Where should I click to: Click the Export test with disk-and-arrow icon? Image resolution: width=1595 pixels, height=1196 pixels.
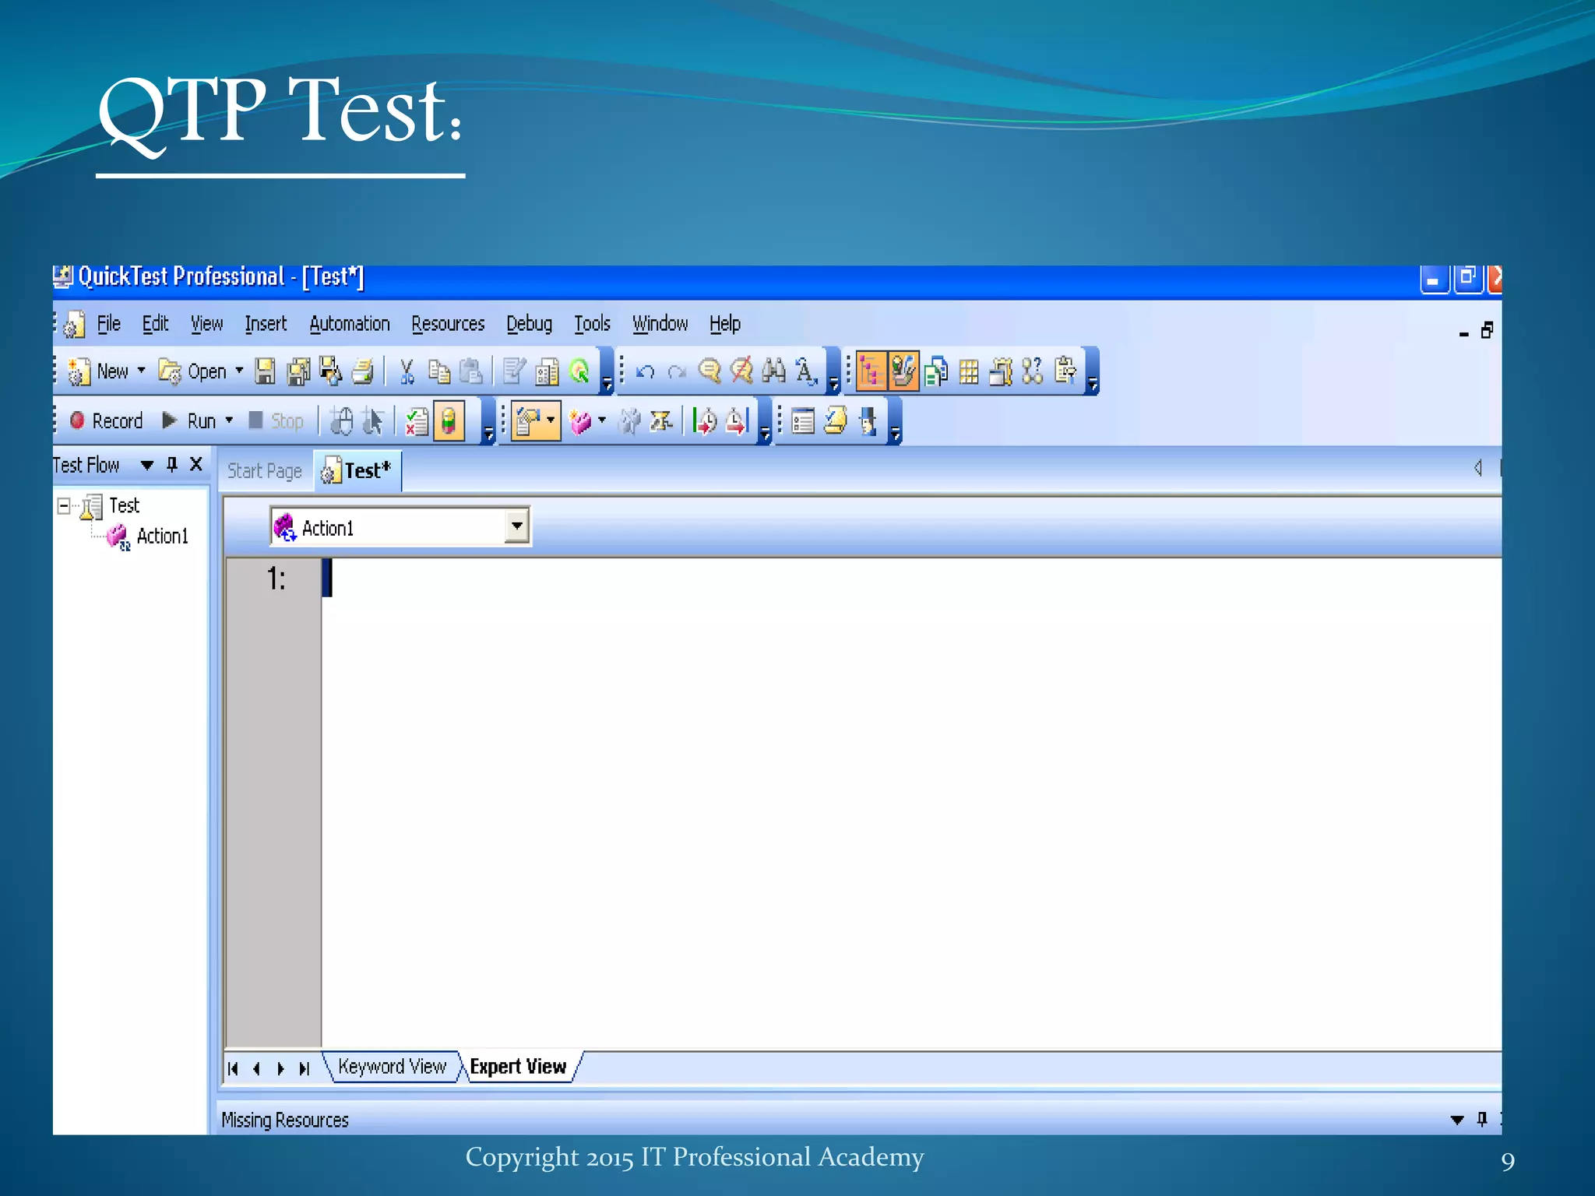331,371
